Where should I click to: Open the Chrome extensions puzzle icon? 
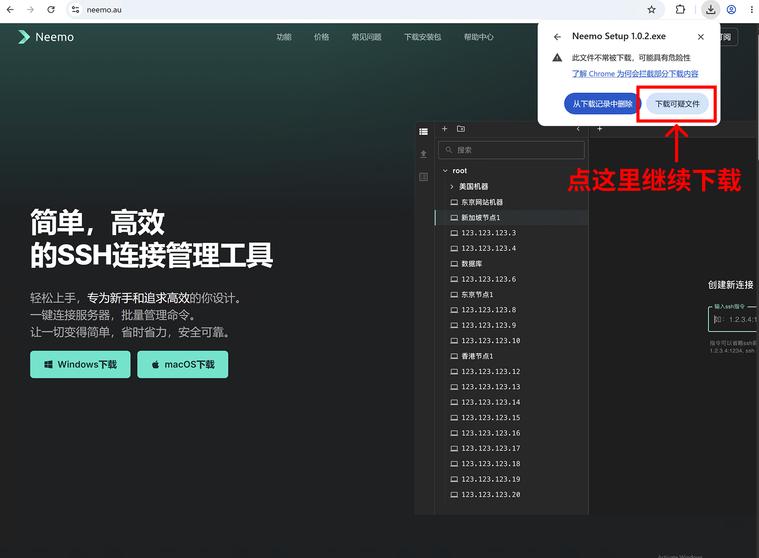click(680, 9)
